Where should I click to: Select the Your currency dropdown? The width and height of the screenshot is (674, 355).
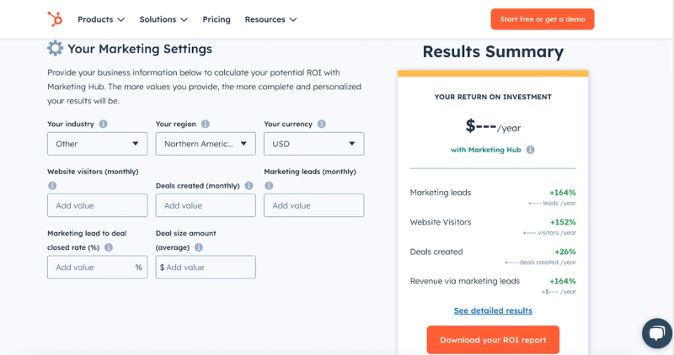point(313,144)
